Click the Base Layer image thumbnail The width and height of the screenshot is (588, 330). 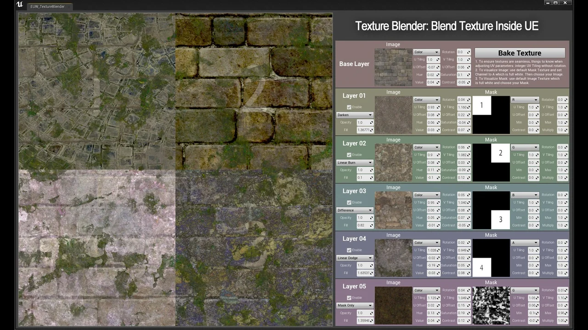click(x=393, y=67)
